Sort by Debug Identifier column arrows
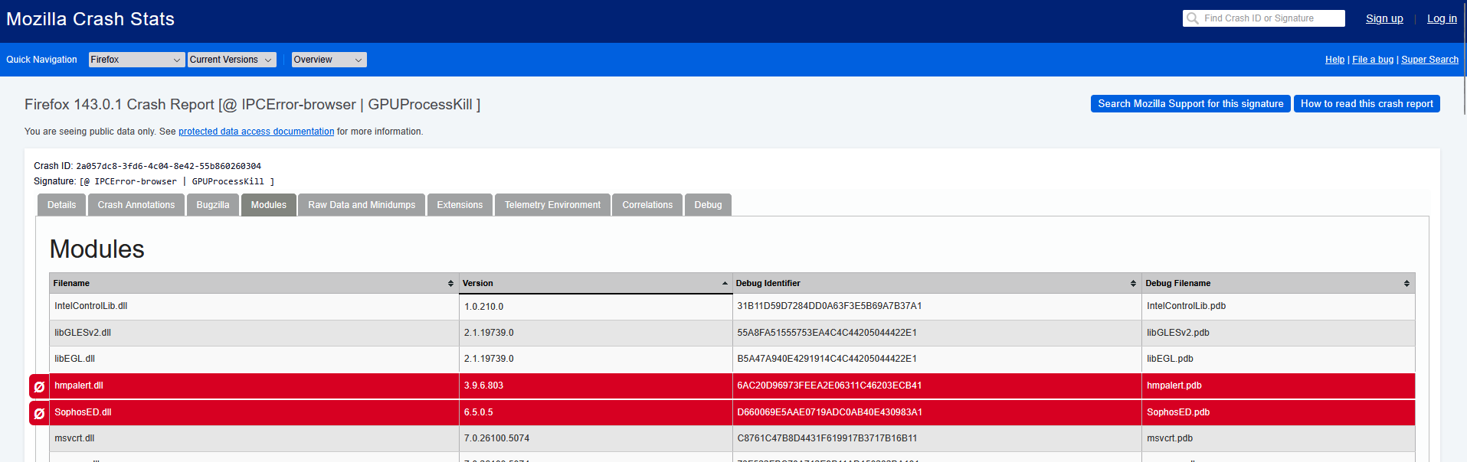The image size is (1467, 462). point(1133,284)
